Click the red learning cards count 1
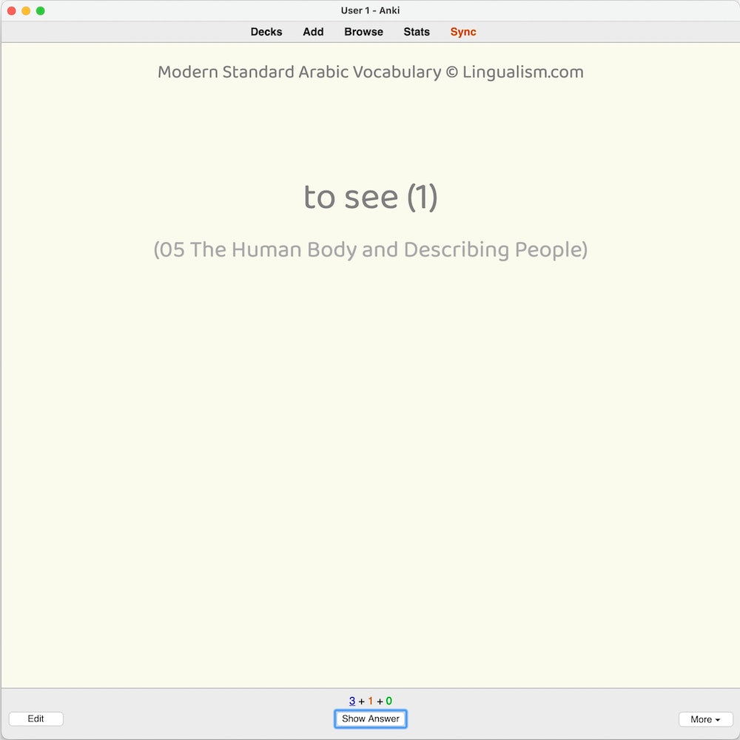This screenshot has height=740, width=740. [371, 701]
